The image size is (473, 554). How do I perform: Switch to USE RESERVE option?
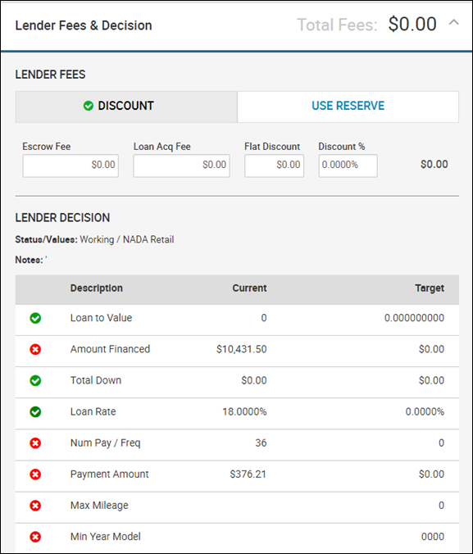coord(348,107)
